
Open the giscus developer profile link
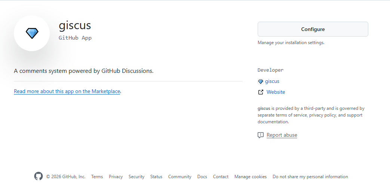[x=272, y=81]
